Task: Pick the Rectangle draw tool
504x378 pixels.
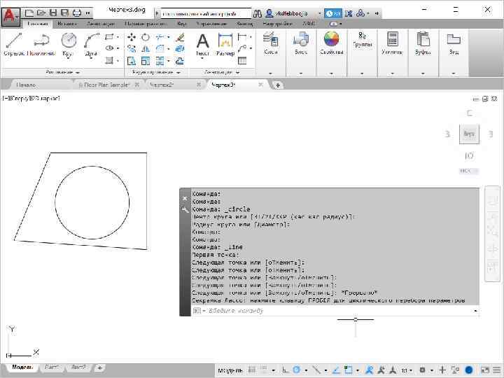Action: point(109,37)
